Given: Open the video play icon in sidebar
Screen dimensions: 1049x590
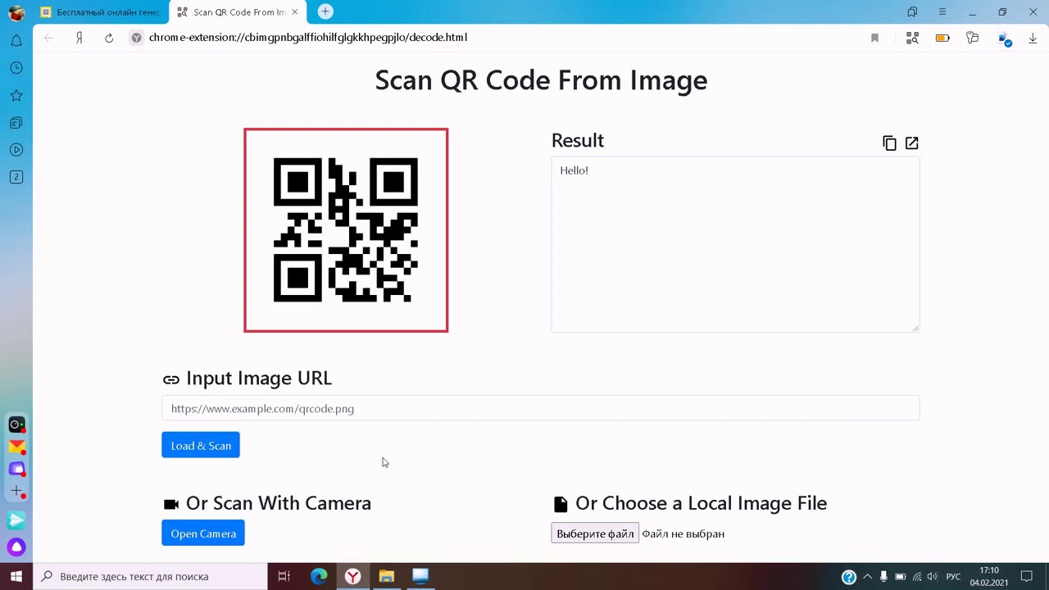Looking at the screenshot, I should [16, 150].
